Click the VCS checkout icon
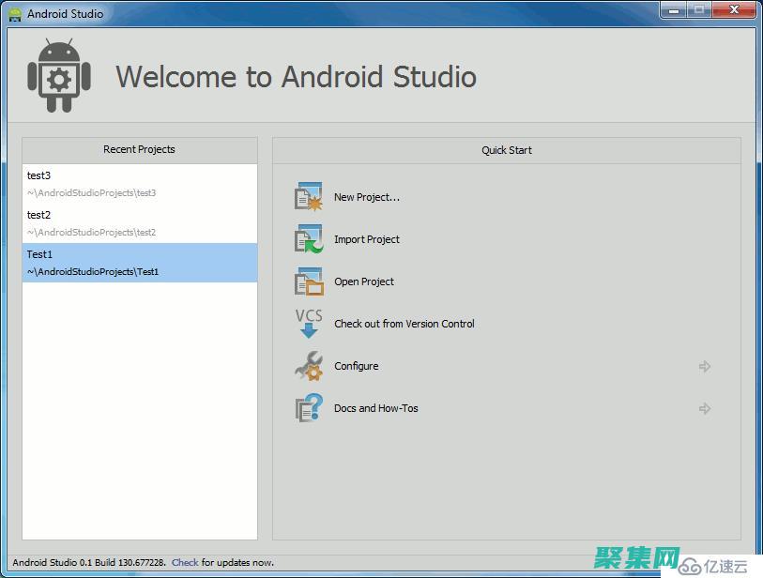 click(309, 324)
